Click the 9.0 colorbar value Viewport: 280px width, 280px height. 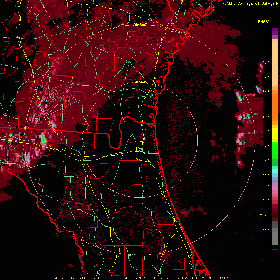(x=266, y=49)
